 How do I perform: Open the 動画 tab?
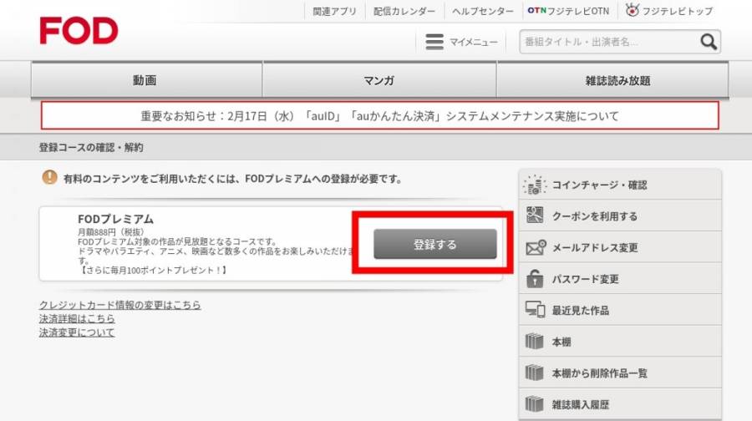coord(146,80)
